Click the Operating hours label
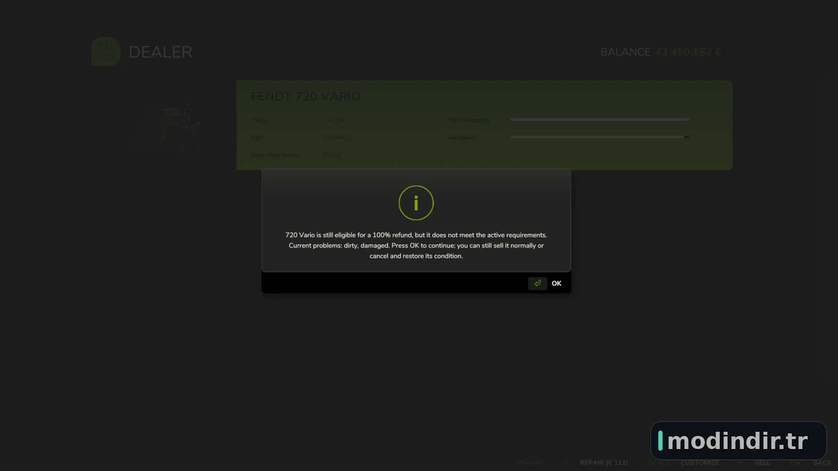The width and height of the screenshot is (838, 471). click(274, 155)
